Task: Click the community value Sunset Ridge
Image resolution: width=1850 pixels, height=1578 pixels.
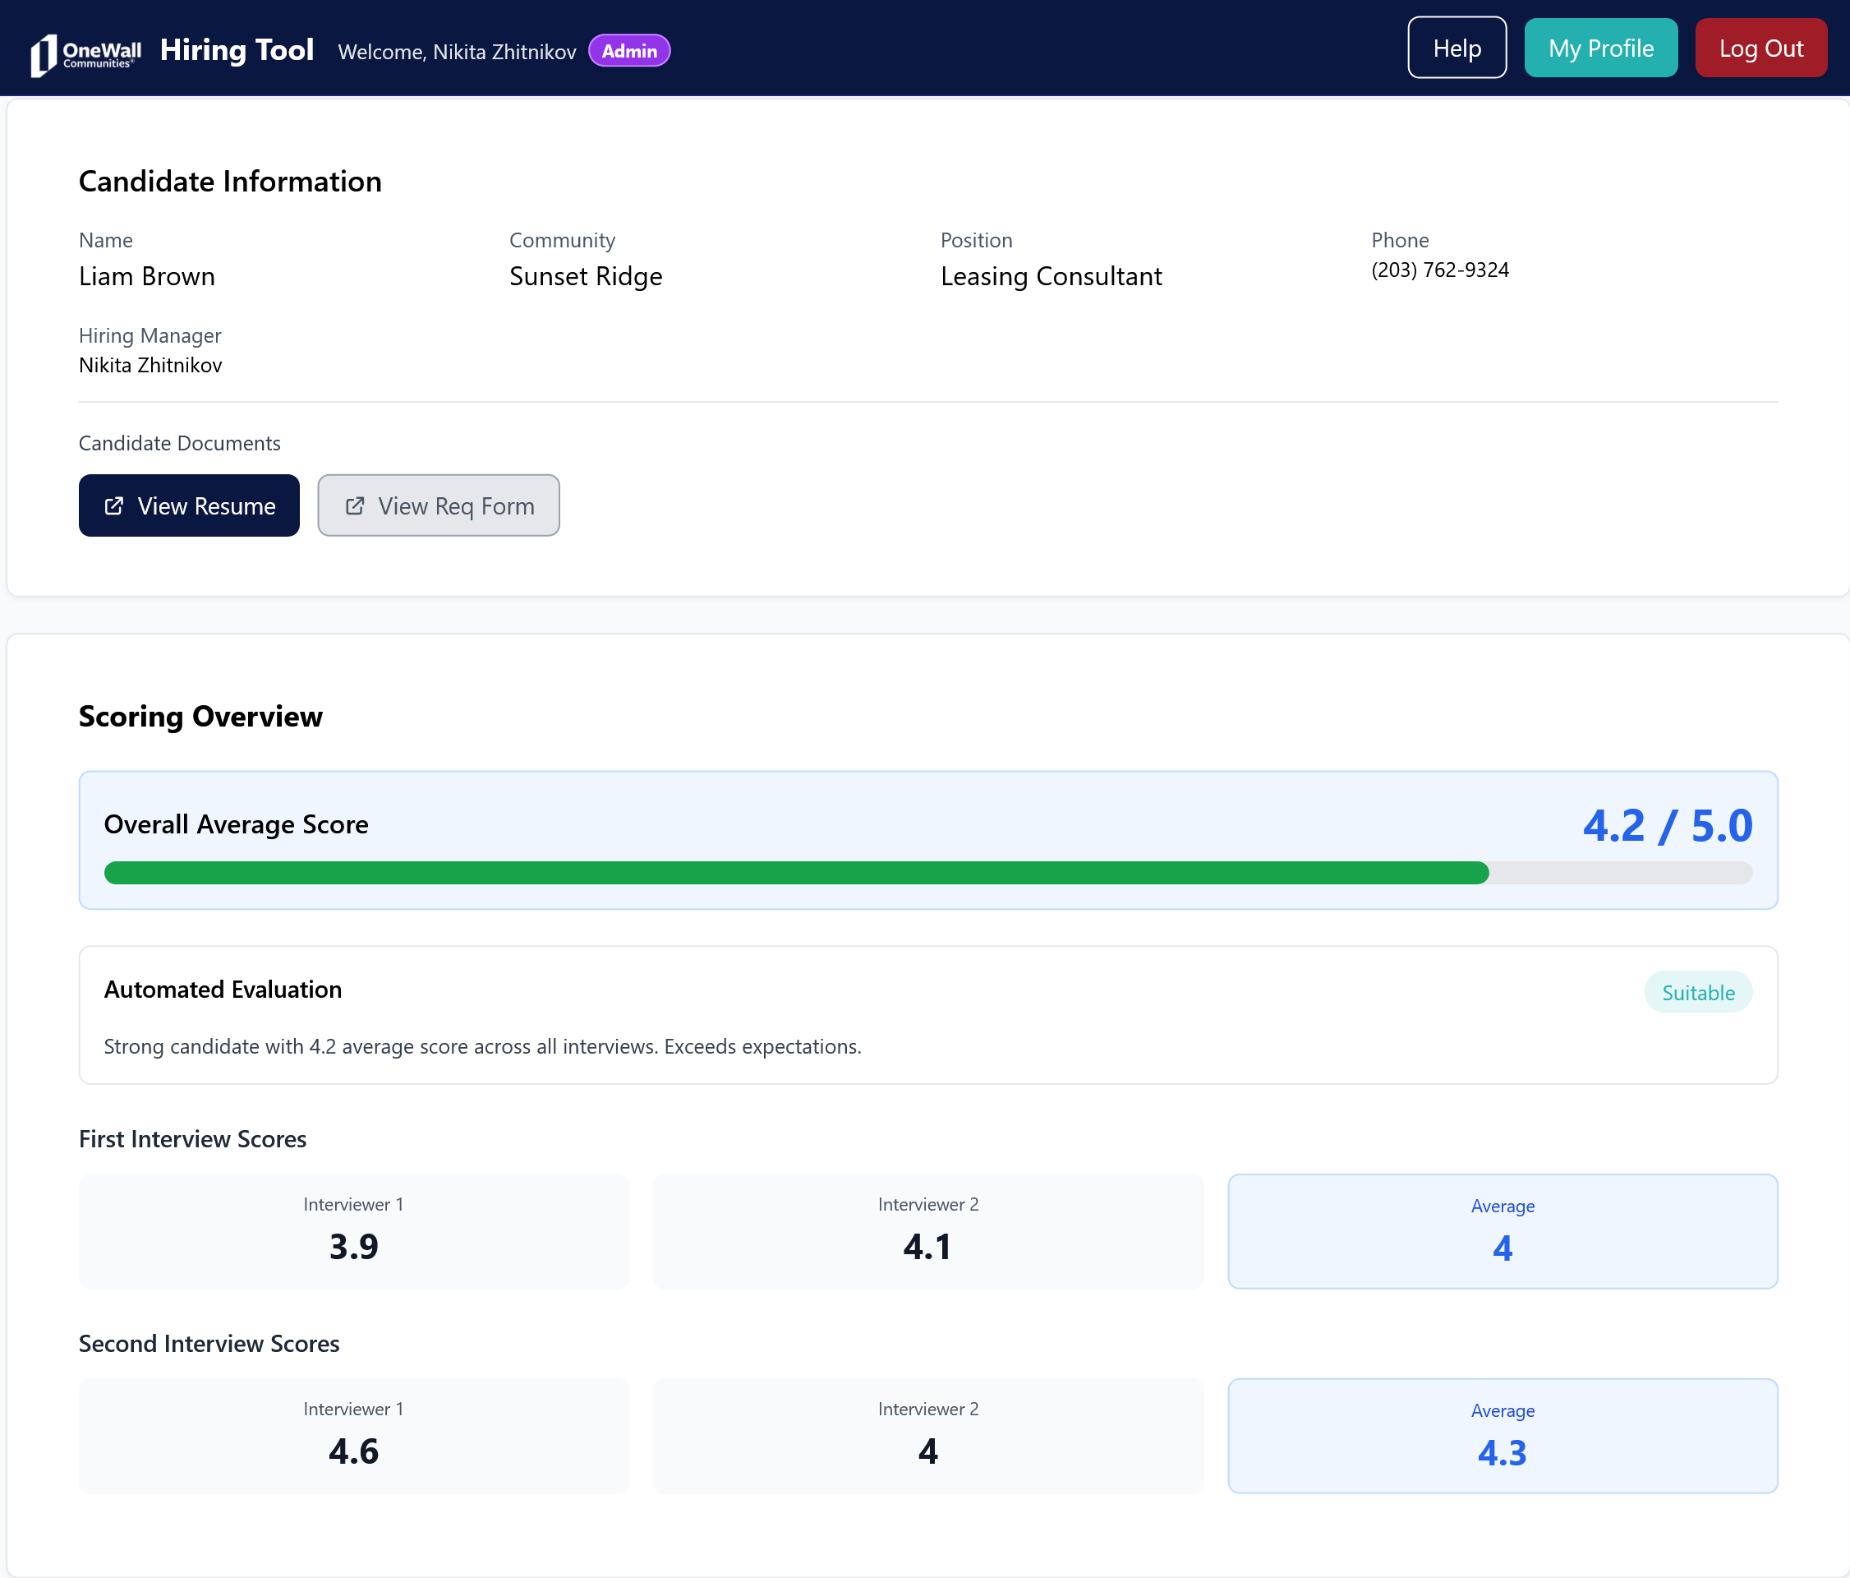Action: coord(586,276)
